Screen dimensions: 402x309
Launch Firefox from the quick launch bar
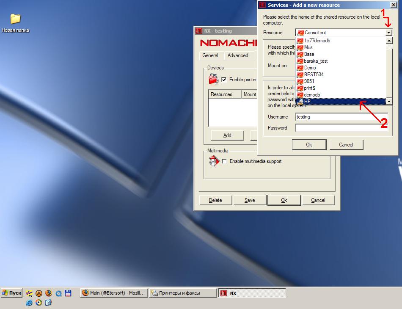click(49, 293)
